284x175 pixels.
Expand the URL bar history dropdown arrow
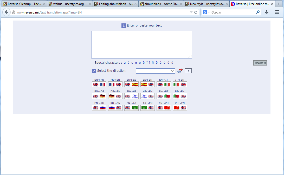tap(191, 12)
